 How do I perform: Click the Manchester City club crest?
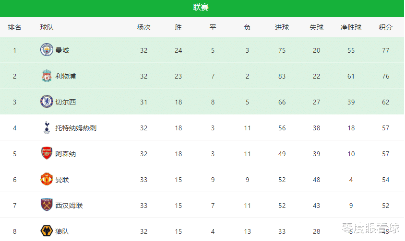[47, 50]
